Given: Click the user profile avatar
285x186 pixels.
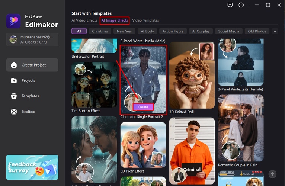Looking at the screenshot, I should [13, 39].
